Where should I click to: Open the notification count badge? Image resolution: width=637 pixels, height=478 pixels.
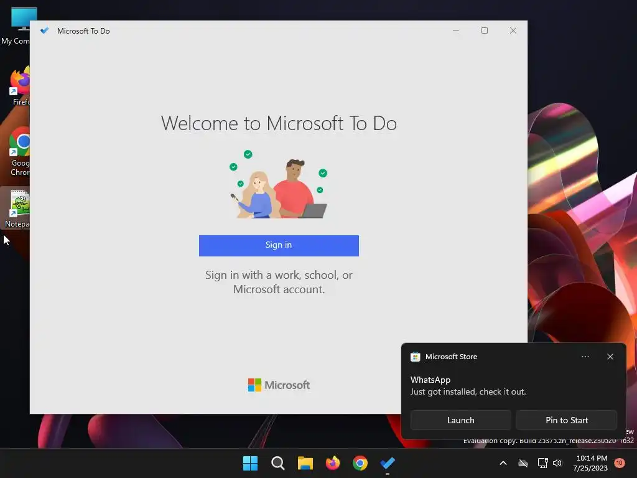[x=620, y=463]
